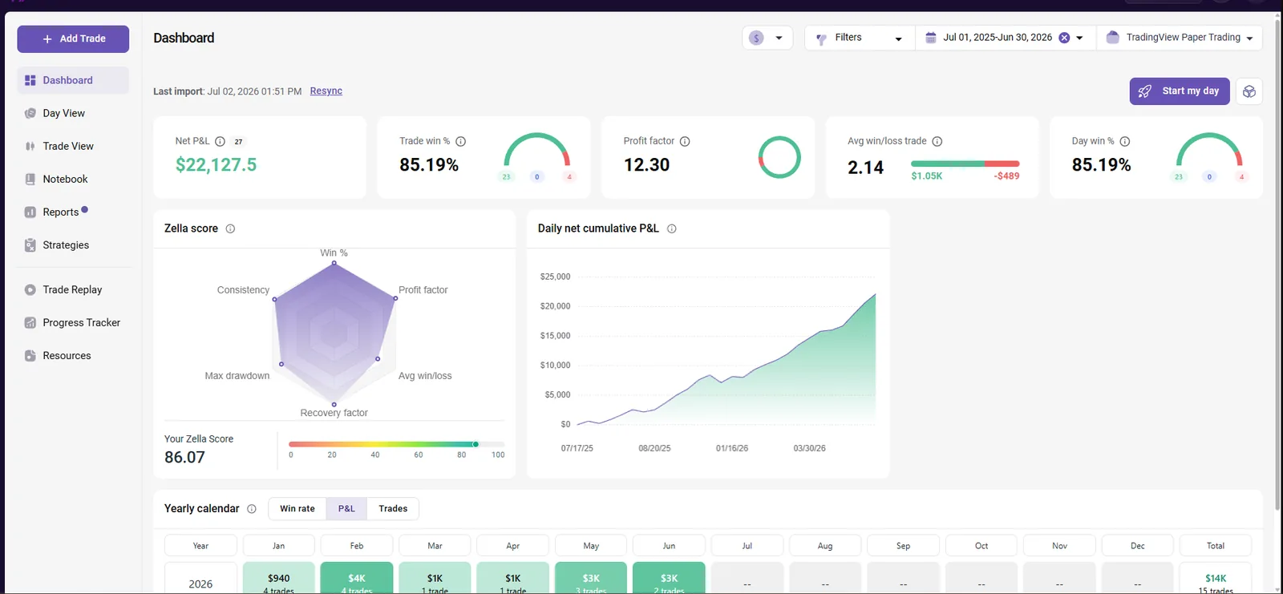Click the Avg win/loss green-red bar
Viewport: 1283px width, 594px height.
pyautogui.click(x=965, y=164)
